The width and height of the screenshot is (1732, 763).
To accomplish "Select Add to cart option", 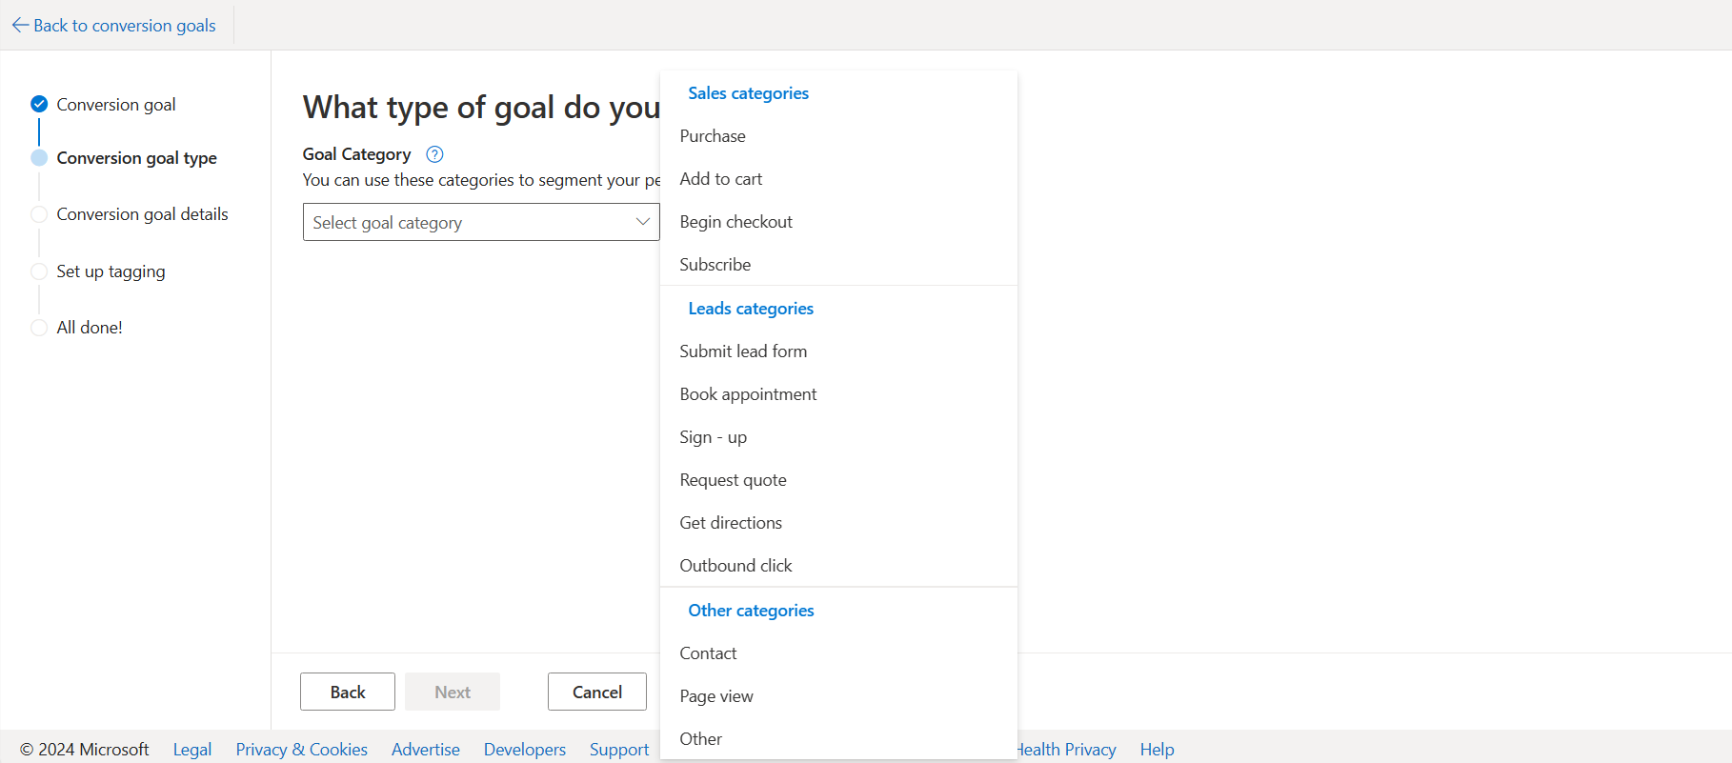I will 838,179.
